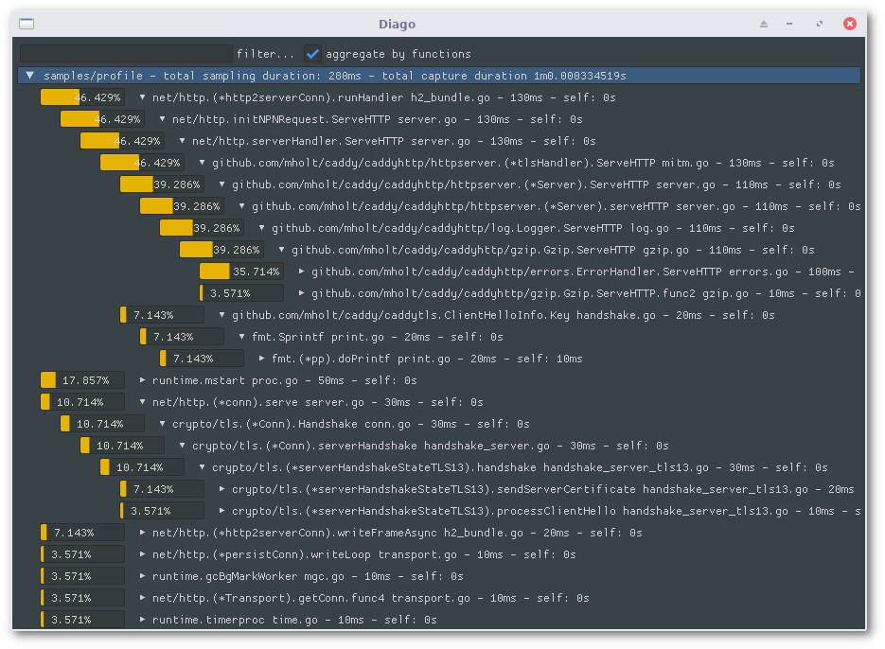
Task: Expand the runtime.mstart proc.go node
Action: pos(142,380)
